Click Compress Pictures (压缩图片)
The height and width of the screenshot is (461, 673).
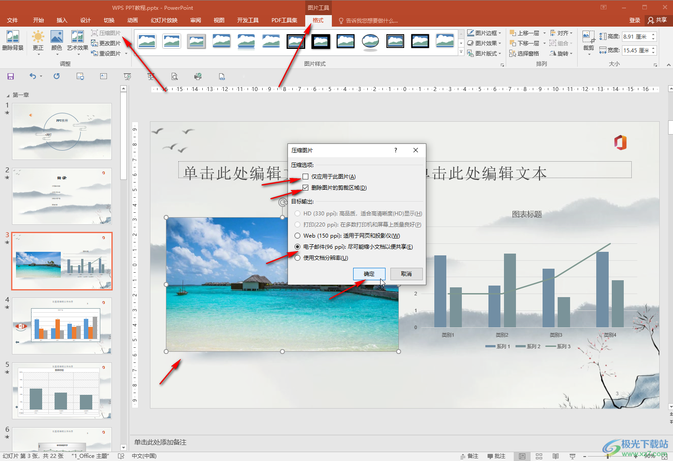click(106, 33)
